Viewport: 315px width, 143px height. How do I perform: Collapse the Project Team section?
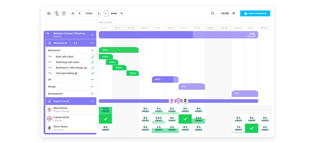(x=93, y=101)
